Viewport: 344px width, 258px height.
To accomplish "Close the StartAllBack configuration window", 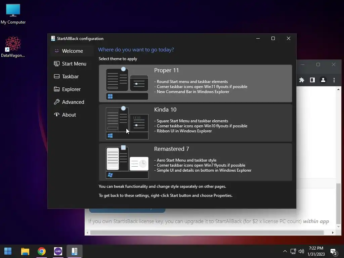I will tap(289, 38).
